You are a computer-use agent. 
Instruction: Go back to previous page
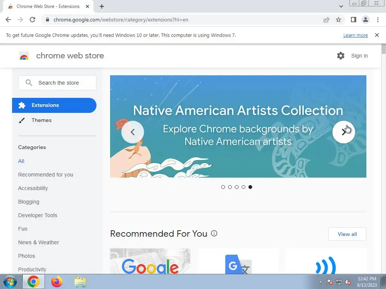point(8,20)
